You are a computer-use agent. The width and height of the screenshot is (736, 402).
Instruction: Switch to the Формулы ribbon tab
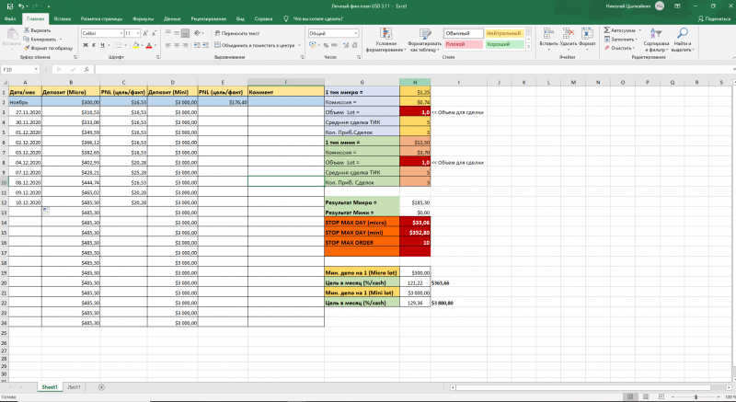[x=144, y=18]
